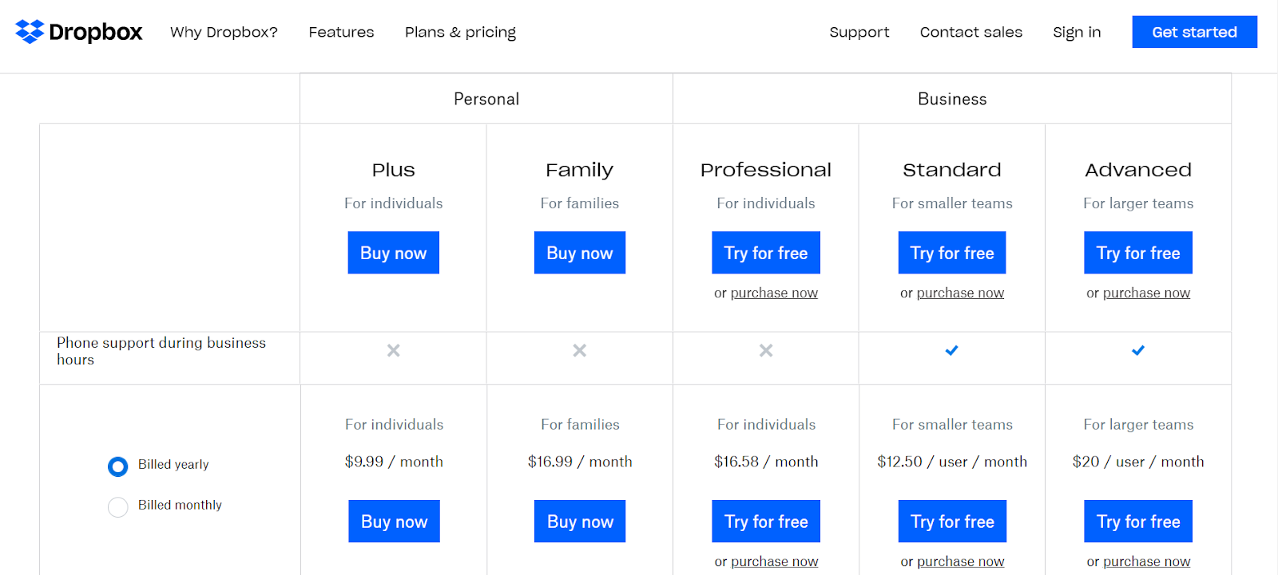Open the Features menu item
Screen dimensions: 1278x575
(x=341, y=33)
